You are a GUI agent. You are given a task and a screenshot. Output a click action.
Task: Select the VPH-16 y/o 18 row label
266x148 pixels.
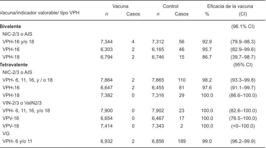point(18,42)
